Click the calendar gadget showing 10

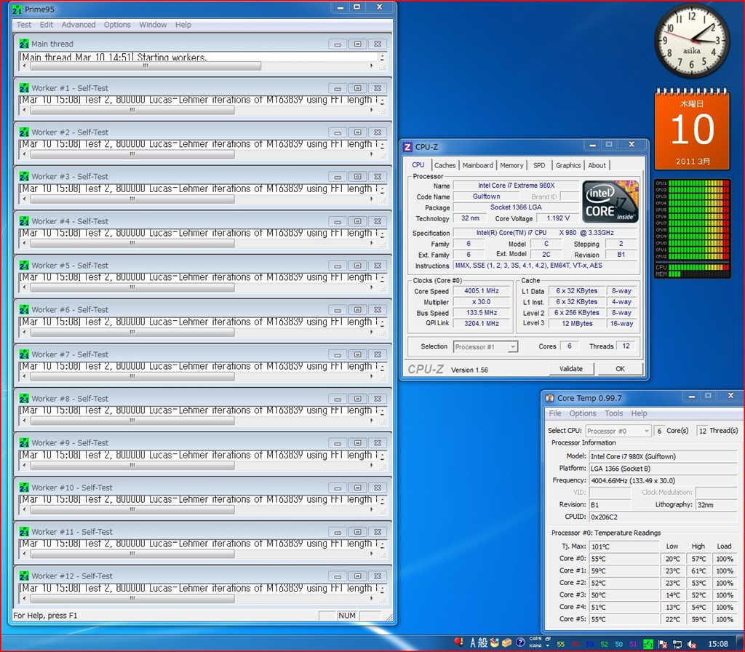click(692, 129)
